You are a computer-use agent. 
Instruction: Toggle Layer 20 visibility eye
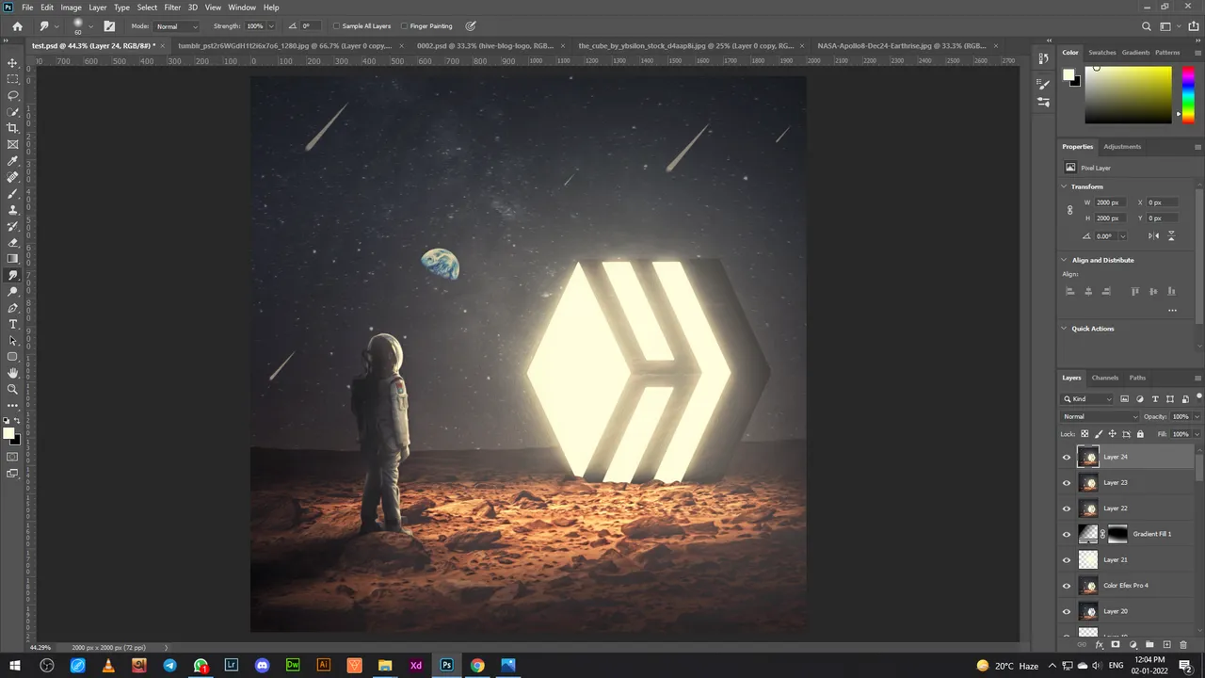tap(1067, 611)
